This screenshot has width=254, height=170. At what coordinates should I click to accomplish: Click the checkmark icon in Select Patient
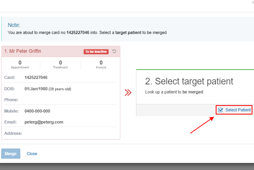220,110
